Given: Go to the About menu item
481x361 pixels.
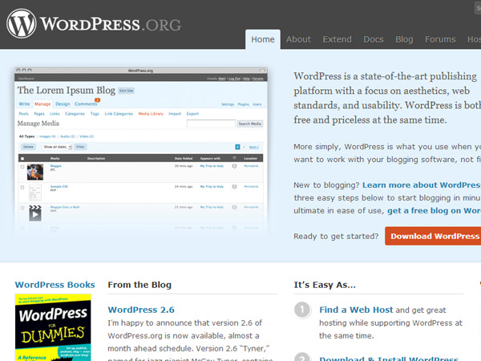Looking at the screenshot, I should coord(298,39).
